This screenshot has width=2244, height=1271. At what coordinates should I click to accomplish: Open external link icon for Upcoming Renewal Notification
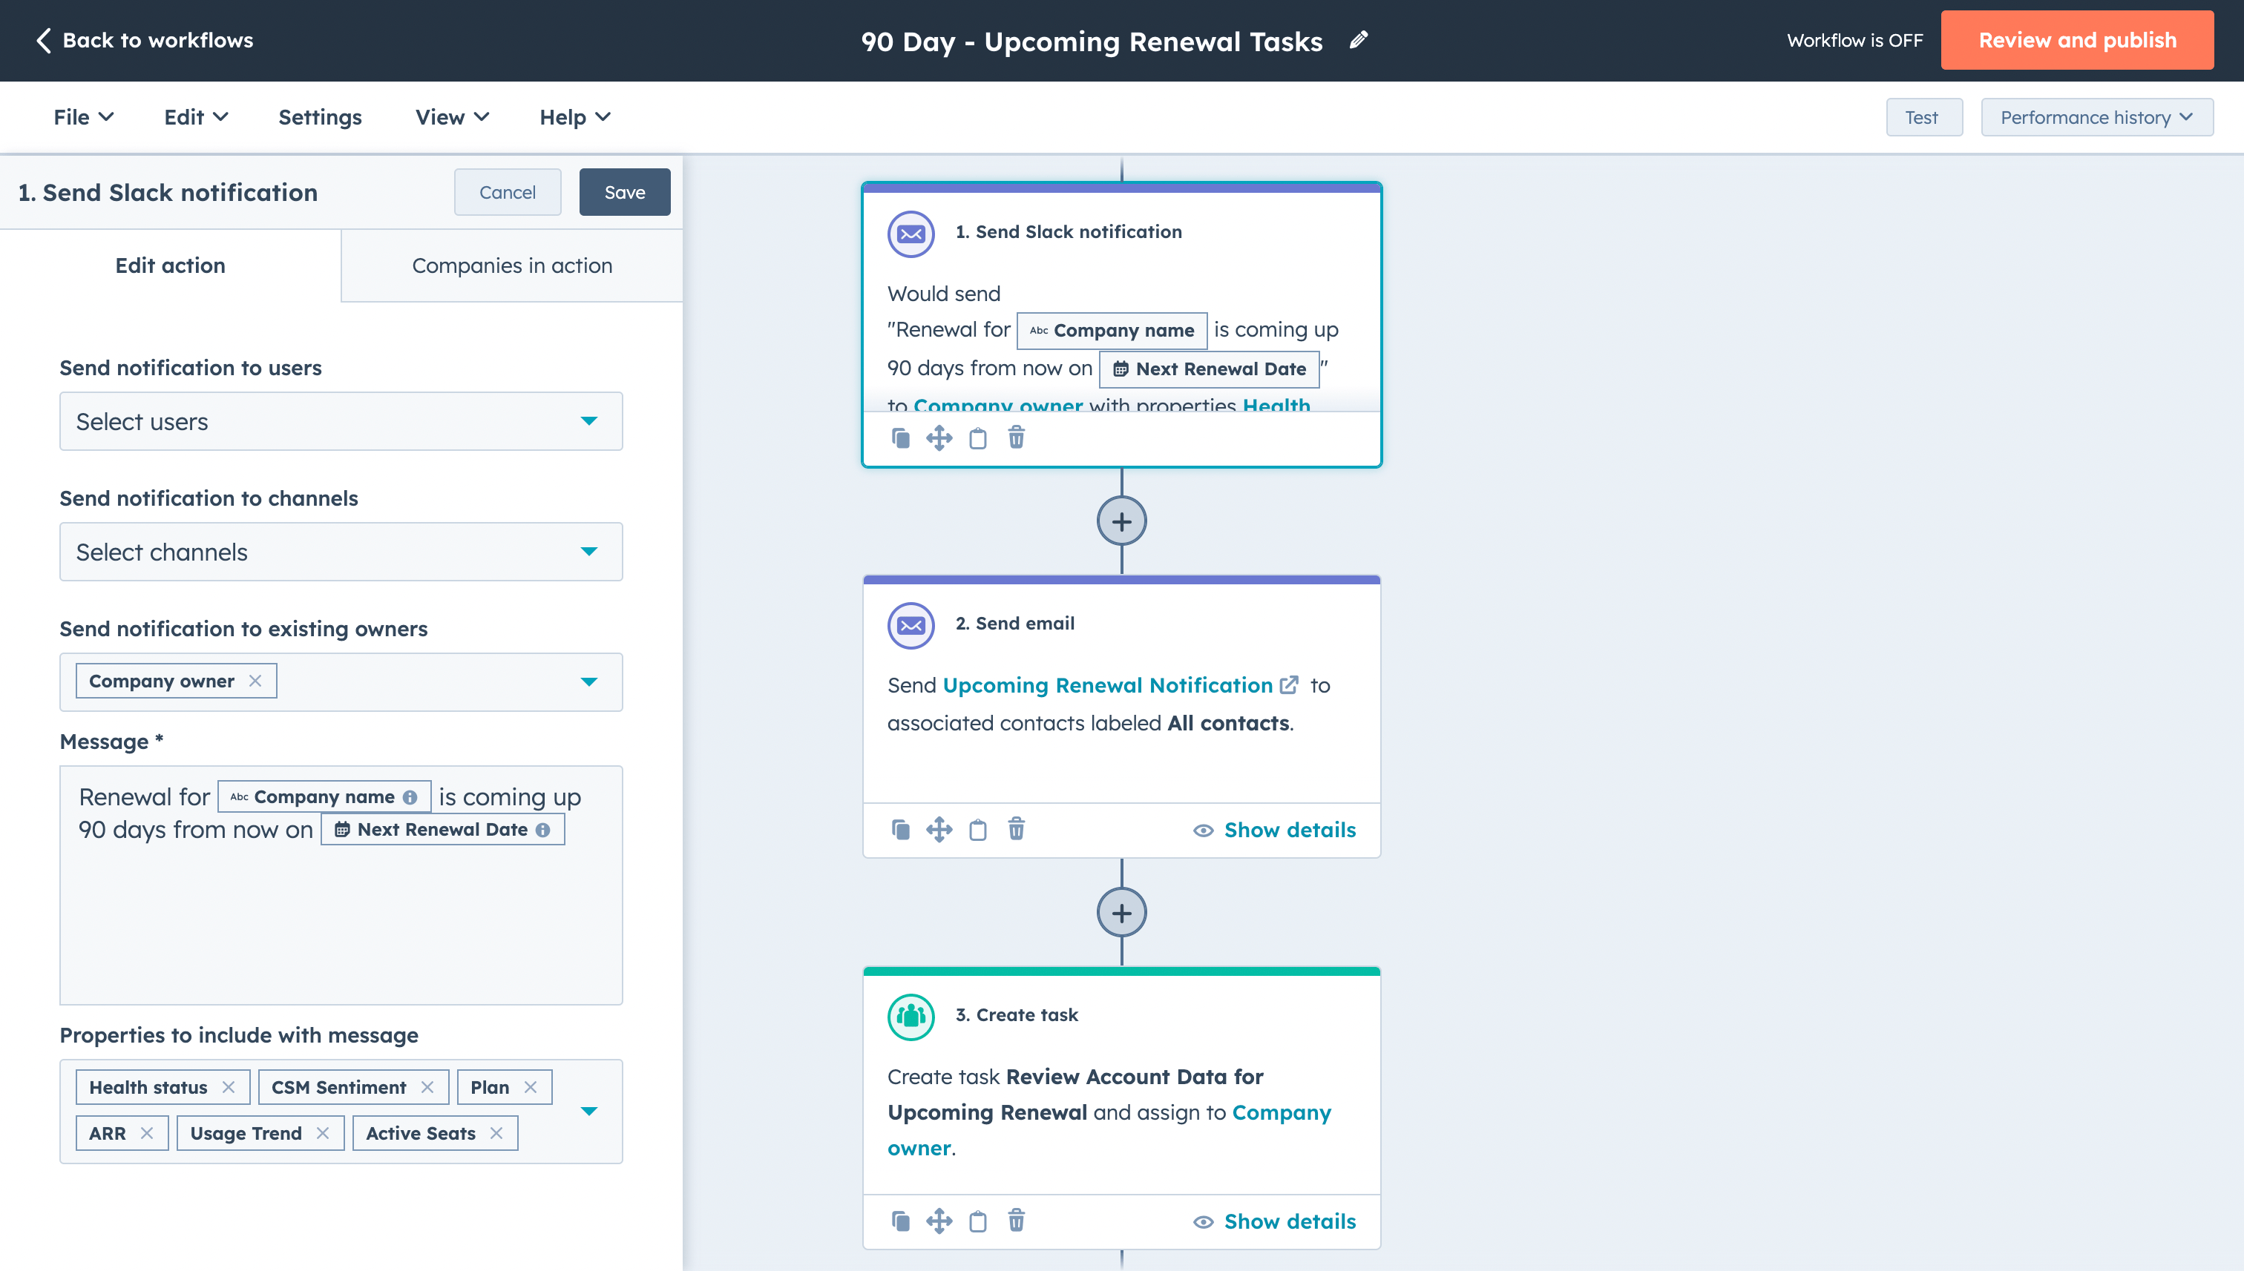tap(1289, 685)
